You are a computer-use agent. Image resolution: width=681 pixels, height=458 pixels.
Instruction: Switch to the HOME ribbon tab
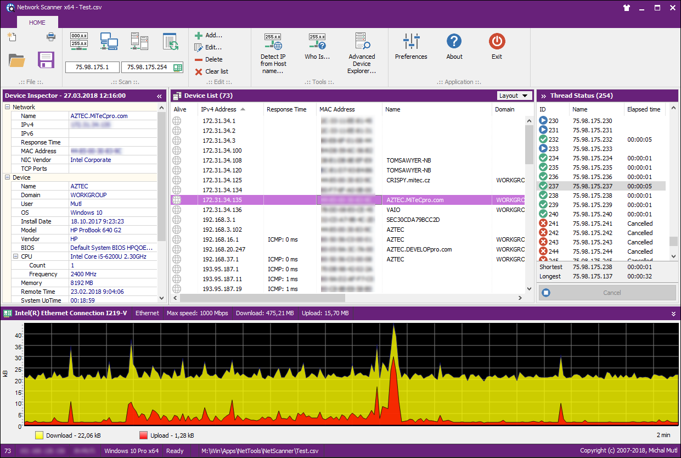pyautogui.click(x=37, y=23)
